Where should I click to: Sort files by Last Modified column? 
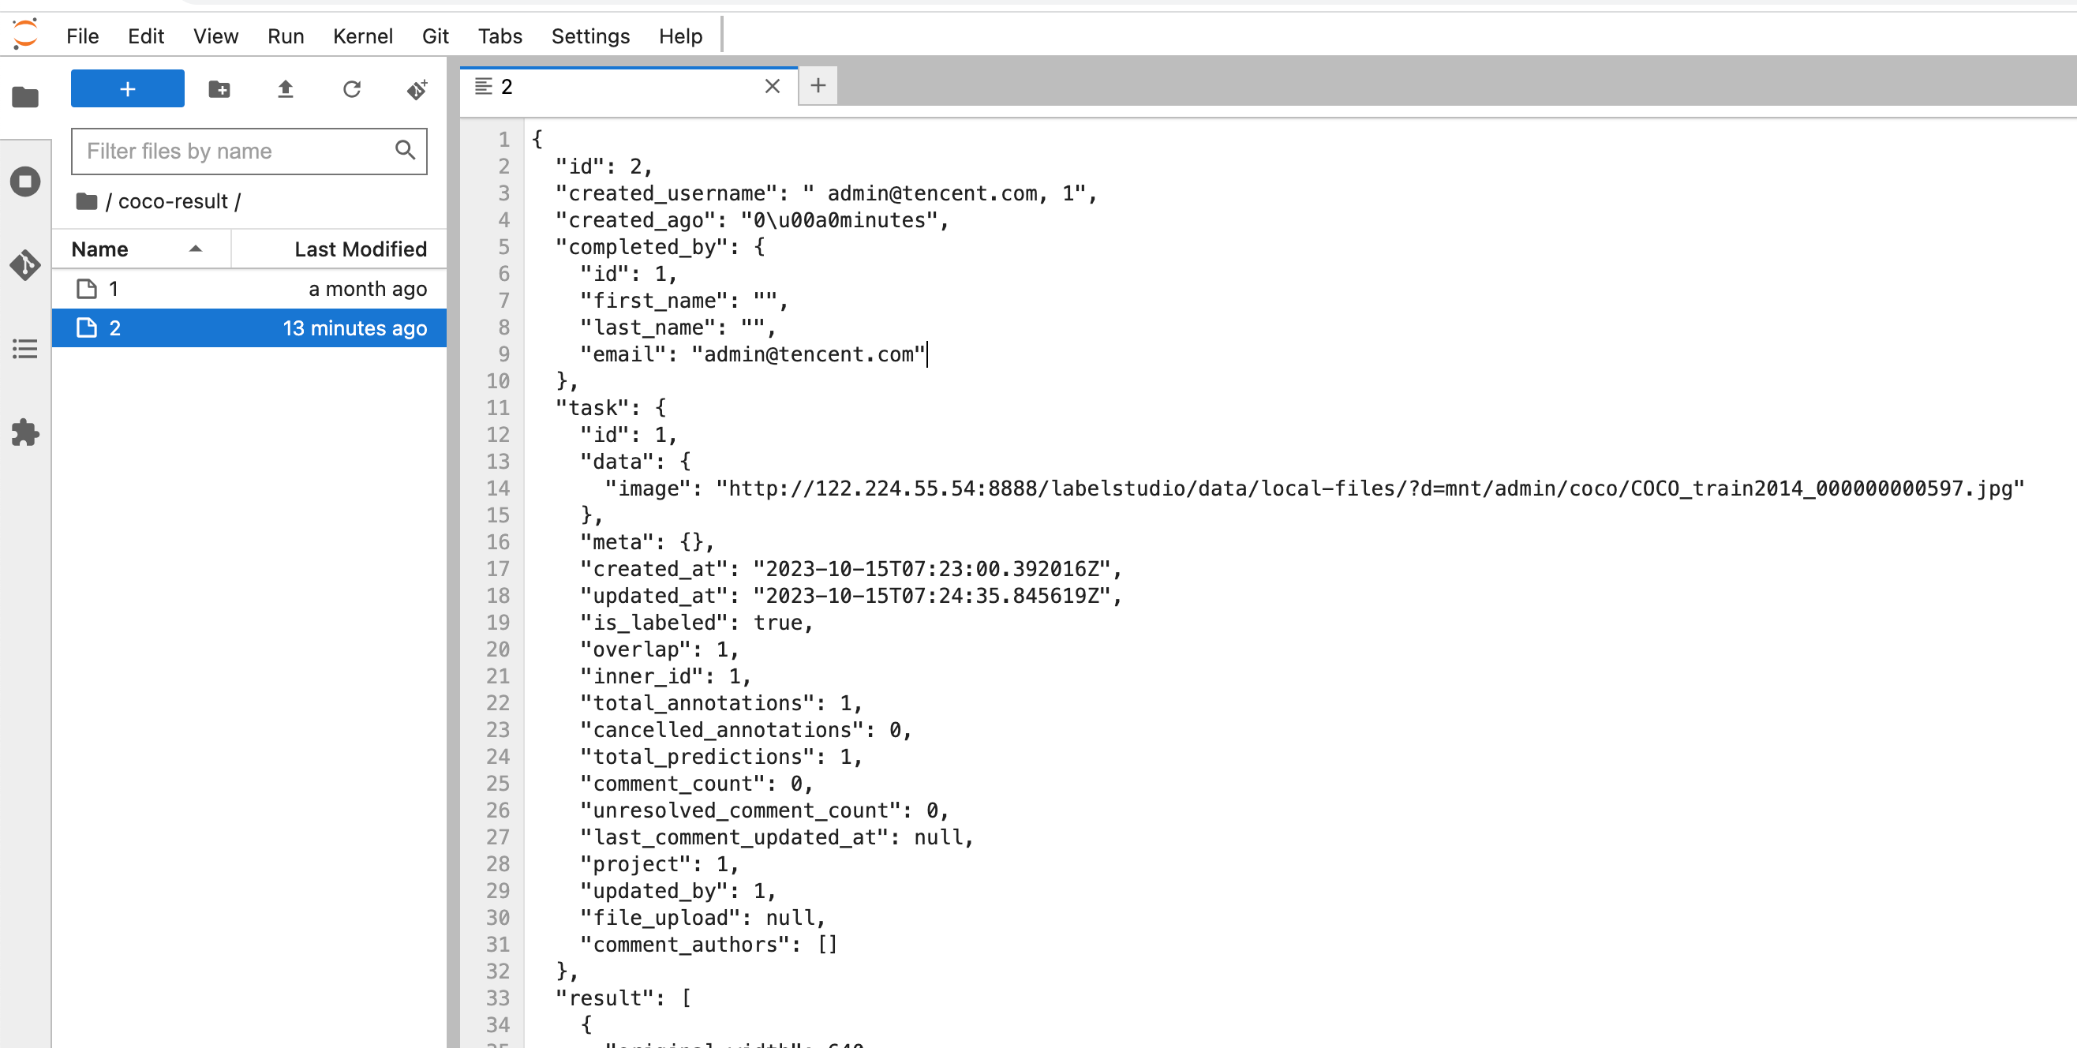pyautogui.click(x=360, y=249)
